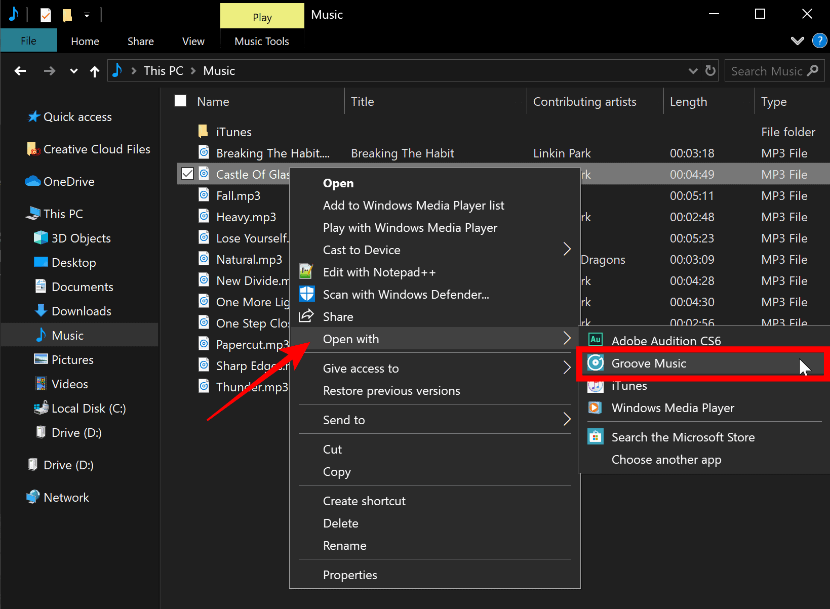Screen dimensions: 830x609
Task: Click the Windows Defender shield icon
Action: [307, 294]
